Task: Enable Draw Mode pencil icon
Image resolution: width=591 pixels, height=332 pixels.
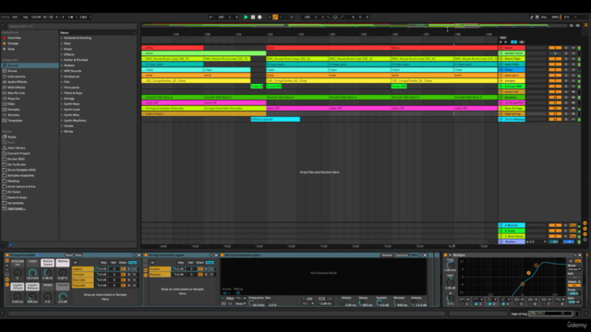Action: [532, 17]
